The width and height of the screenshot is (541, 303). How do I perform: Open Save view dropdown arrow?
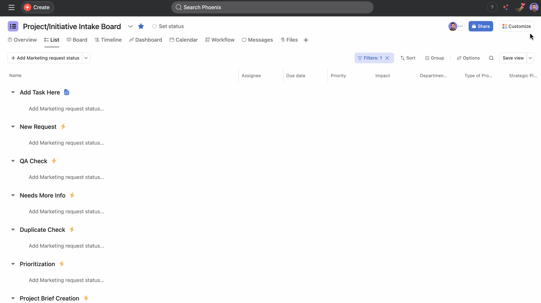531,58
